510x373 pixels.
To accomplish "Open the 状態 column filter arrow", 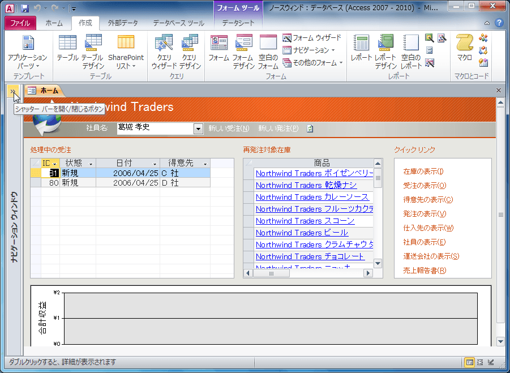I will [x=91, y=164].
